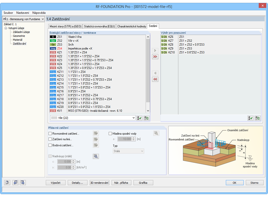Select all existing load cases checkmark icon
Image resolution: width=268 pixels, height=197 pixels.
click(140, 118)
